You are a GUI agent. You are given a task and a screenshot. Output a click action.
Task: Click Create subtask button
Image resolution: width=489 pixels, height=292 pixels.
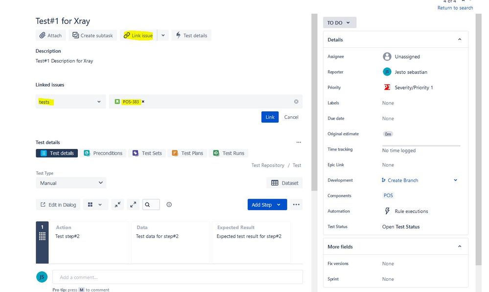(x=93, y=36)
